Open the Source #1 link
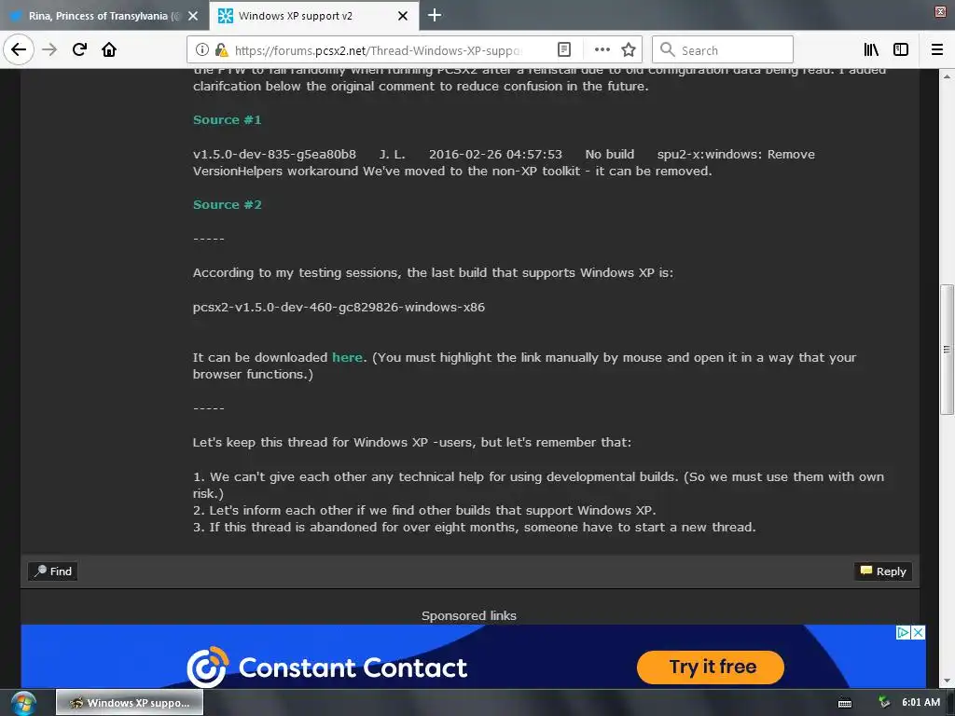 coord(228,120)
